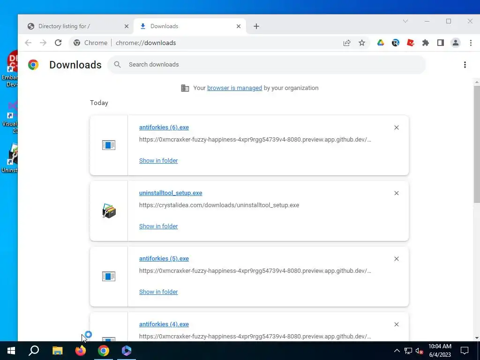Reload the page with the refresh icon
The width and height of the screenshot is (480, 360).
click(58, 43)
